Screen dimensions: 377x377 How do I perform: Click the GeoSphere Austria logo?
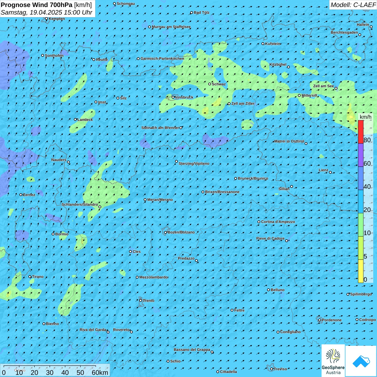click(x=333, y=361)
